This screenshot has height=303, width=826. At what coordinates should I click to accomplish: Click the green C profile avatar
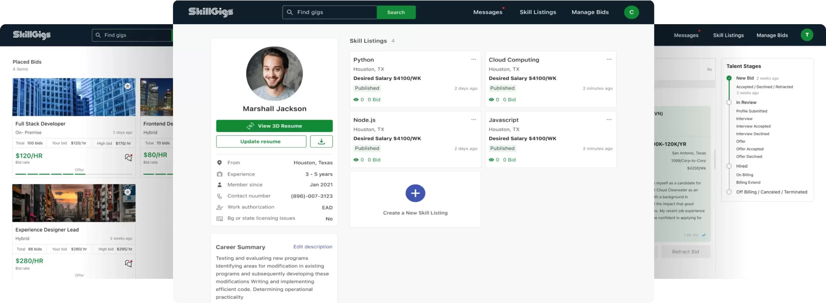pyautogui.click(x=631, y=12)
